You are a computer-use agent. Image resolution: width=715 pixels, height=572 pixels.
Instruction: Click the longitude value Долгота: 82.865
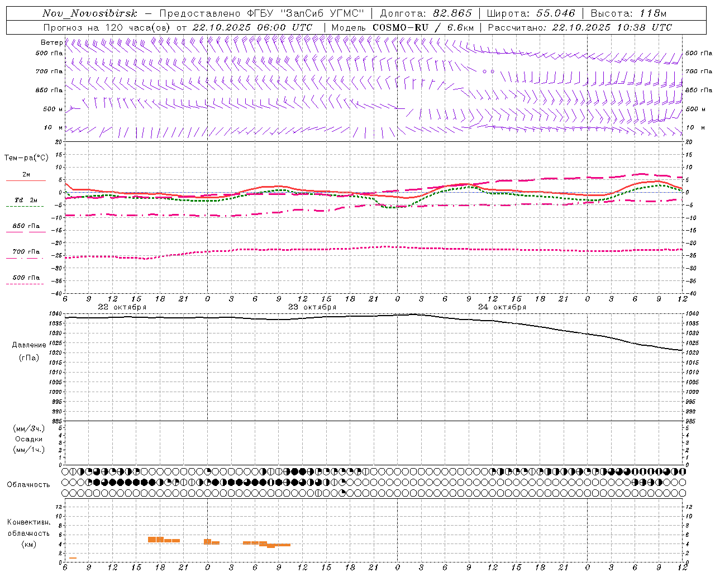(x=426, y=13)
